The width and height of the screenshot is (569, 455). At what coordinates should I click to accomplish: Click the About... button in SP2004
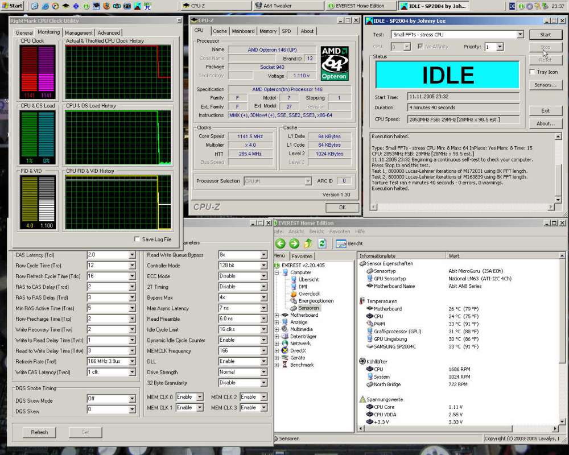(x=546, y=123)
